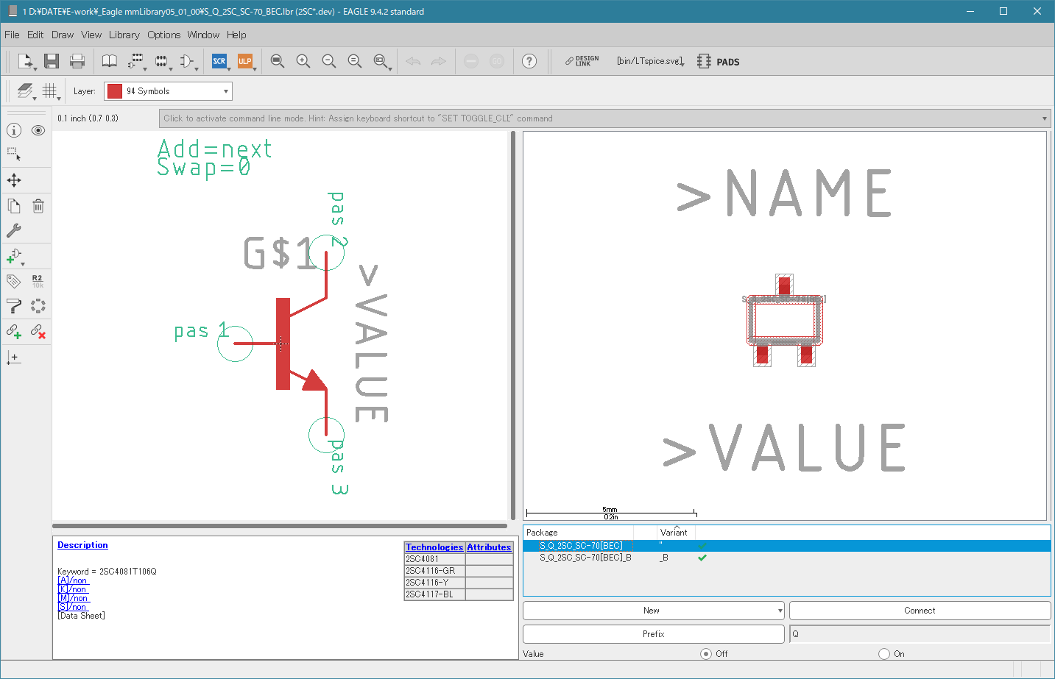Screen dimensions: 1055x679
Task: Open the grid settings icon
Action: (50, 91)
